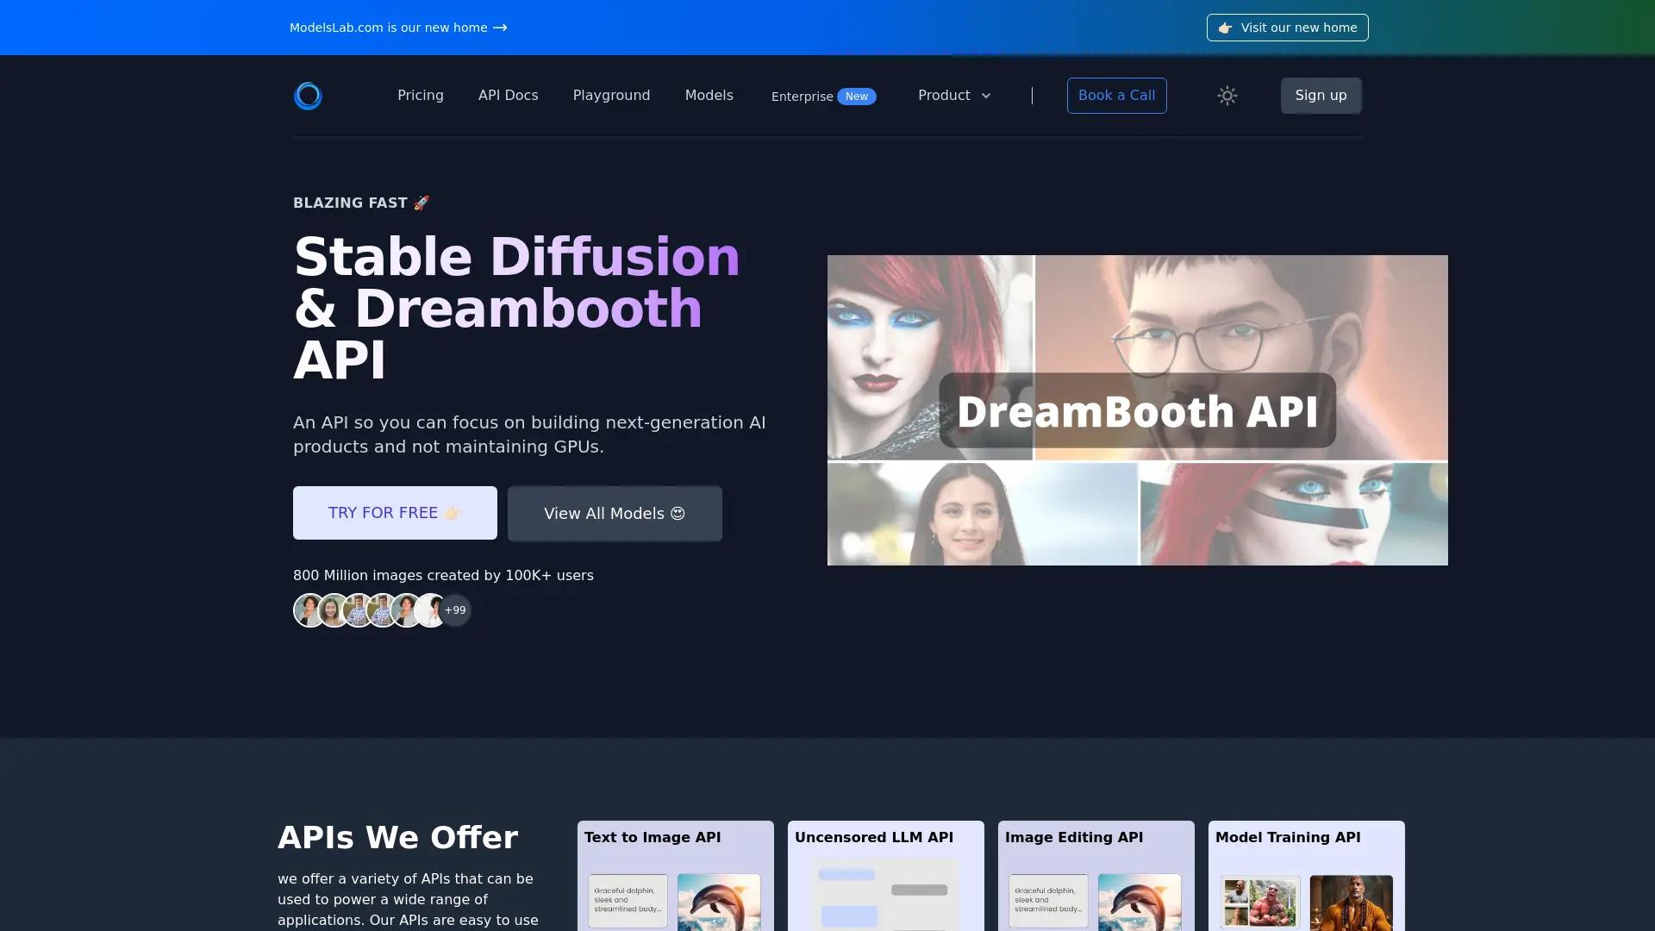1655x931 pixels.
Task: Click the Sign up button
Action: (1321, 96)
